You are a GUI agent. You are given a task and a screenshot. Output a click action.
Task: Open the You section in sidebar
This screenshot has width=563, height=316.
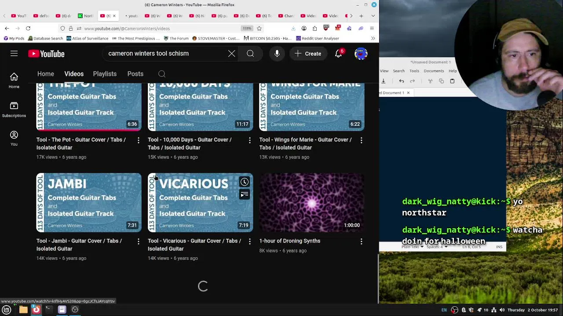14,138
